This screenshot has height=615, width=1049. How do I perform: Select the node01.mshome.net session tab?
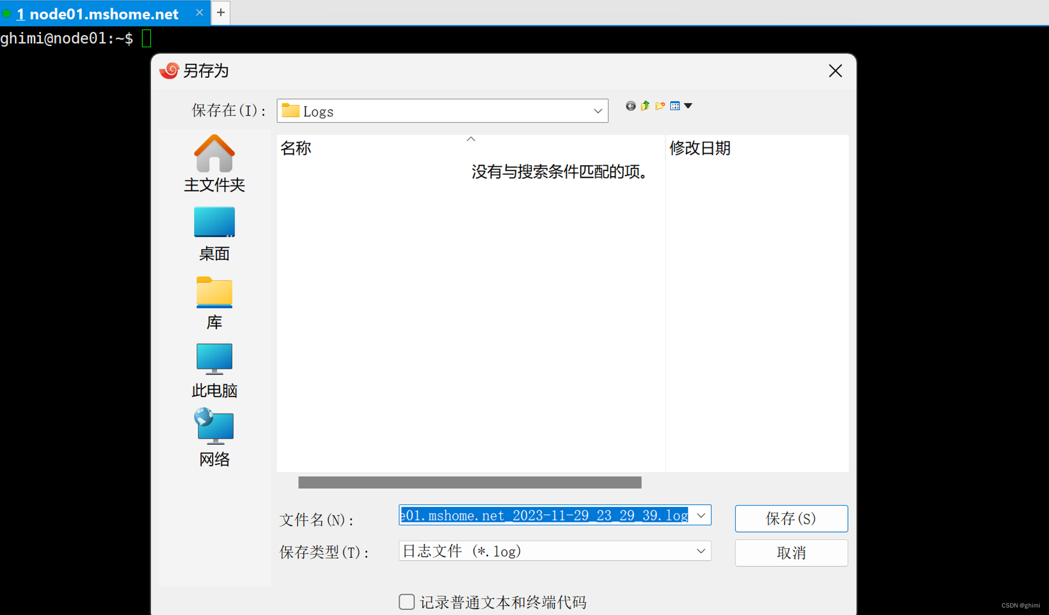point(104,13)
